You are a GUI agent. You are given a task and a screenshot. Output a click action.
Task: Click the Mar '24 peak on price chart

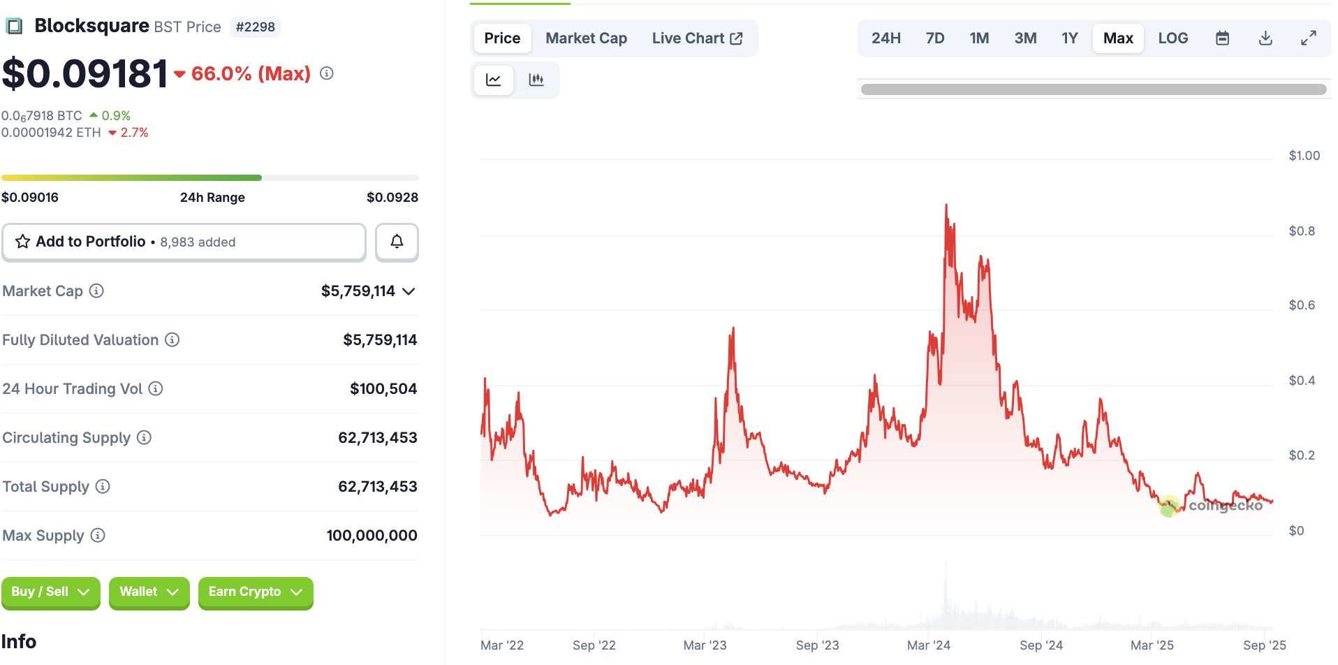pyautogui.click(x=946, y=205)
